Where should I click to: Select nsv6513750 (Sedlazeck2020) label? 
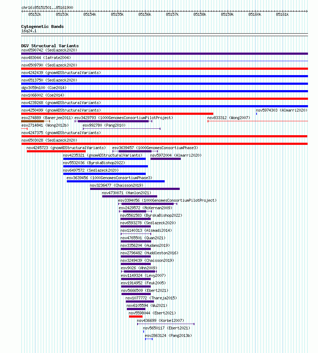pyautogui.click(x=49, y=80)
